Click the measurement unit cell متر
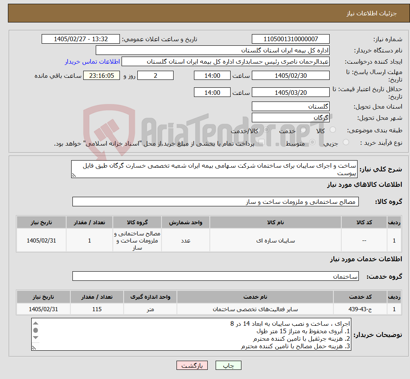The height and width of the screenshot is (379, 410). pos(150,309)
